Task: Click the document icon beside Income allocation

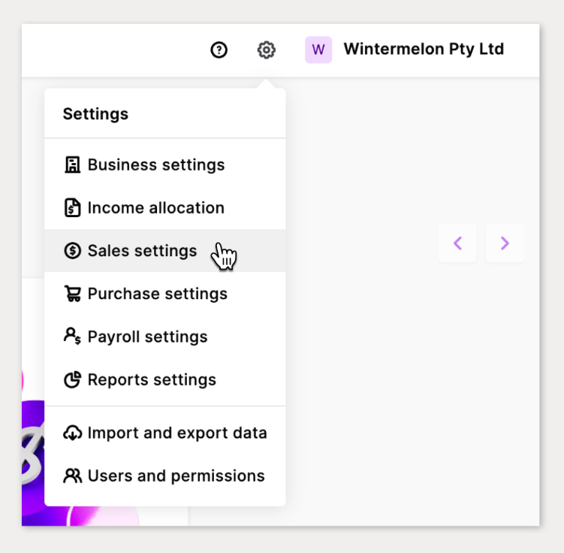Action: pyautogui.click(x=73, y=208)
